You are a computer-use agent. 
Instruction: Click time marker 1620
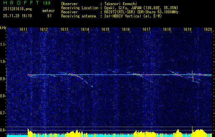(208, 29)
